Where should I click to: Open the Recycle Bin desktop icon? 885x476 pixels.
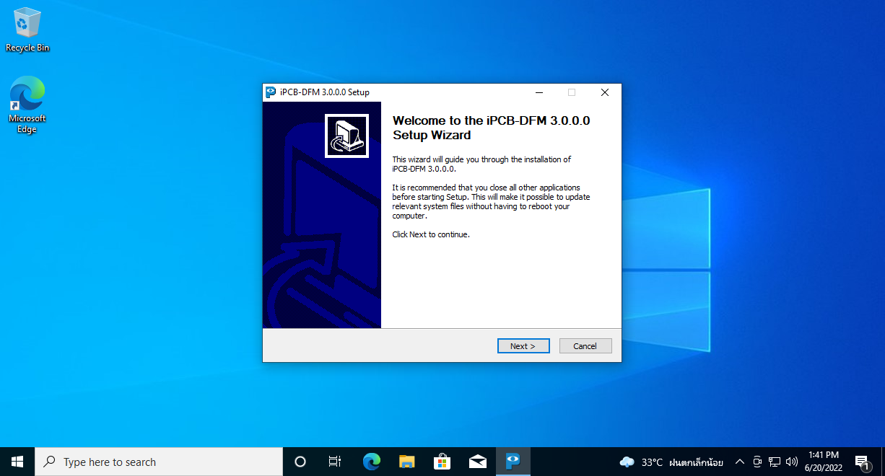click(x=27, y=30)
